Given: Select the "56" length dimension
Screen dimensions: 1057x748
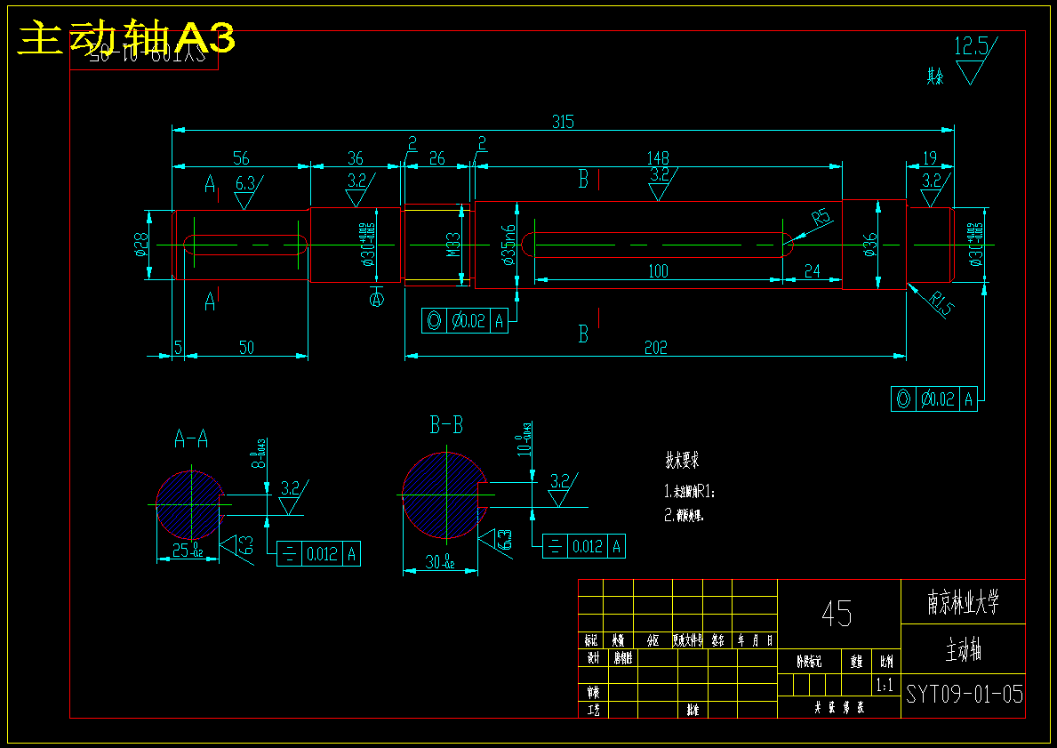Looking at the screenshot, I should 241,158.
